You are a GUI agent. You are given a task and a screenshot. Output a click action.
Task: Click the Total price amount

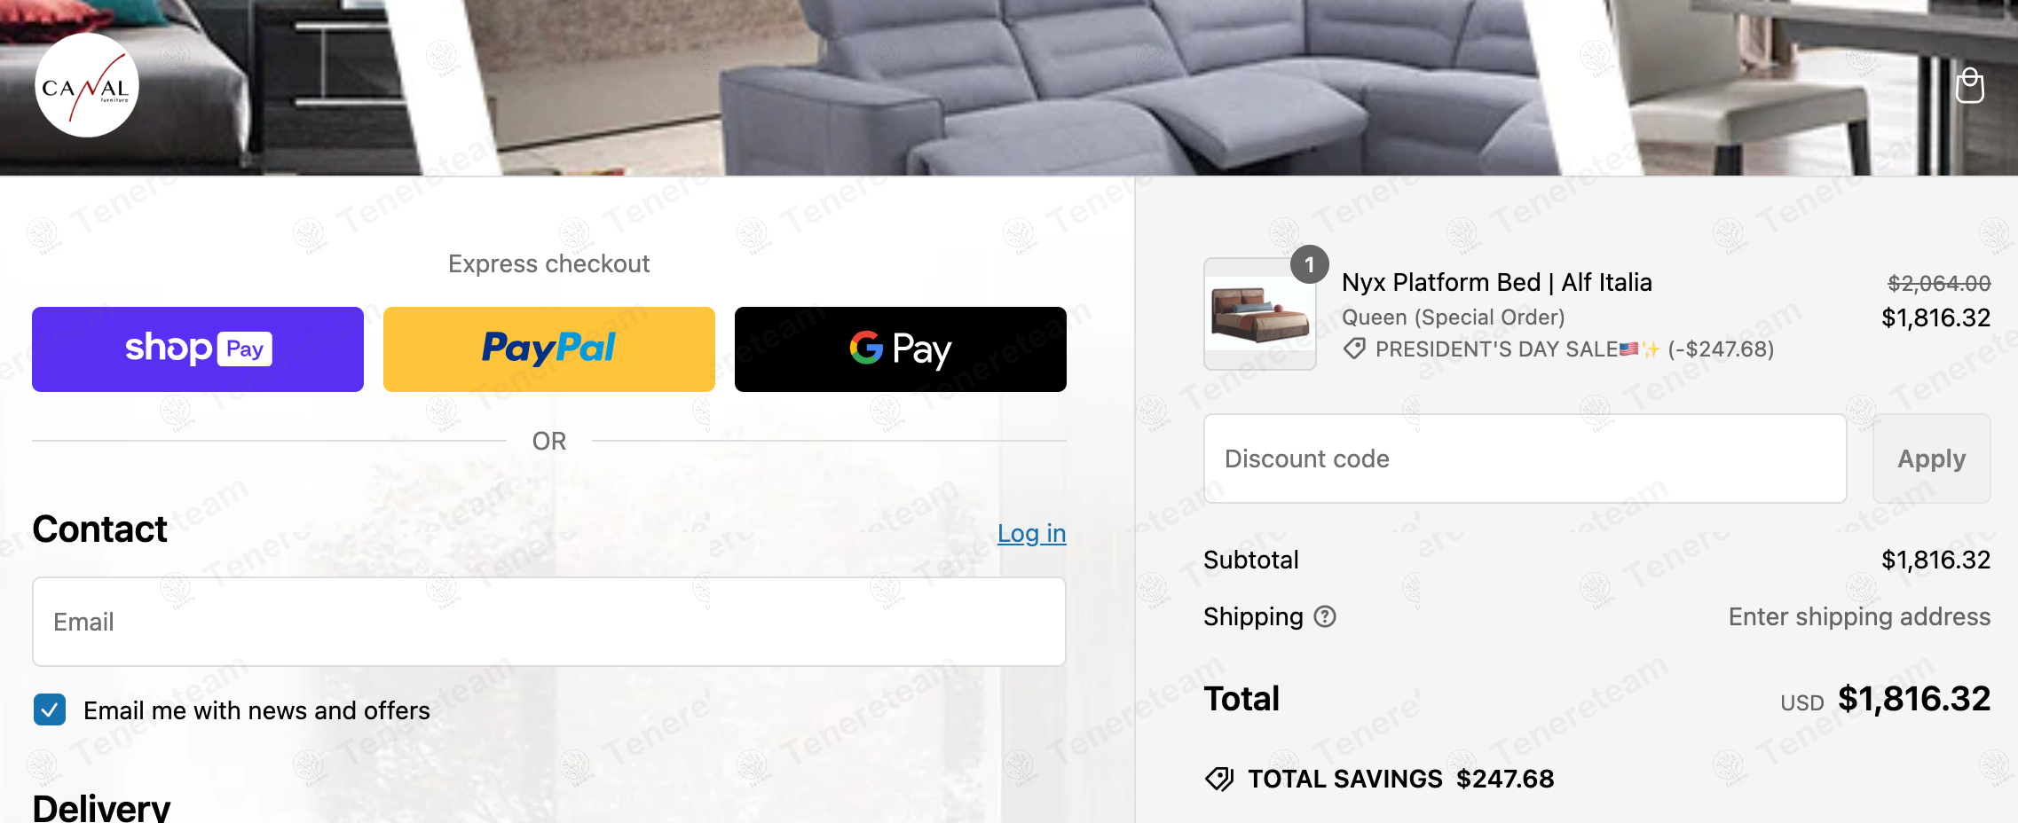(x=1913, y=699)
